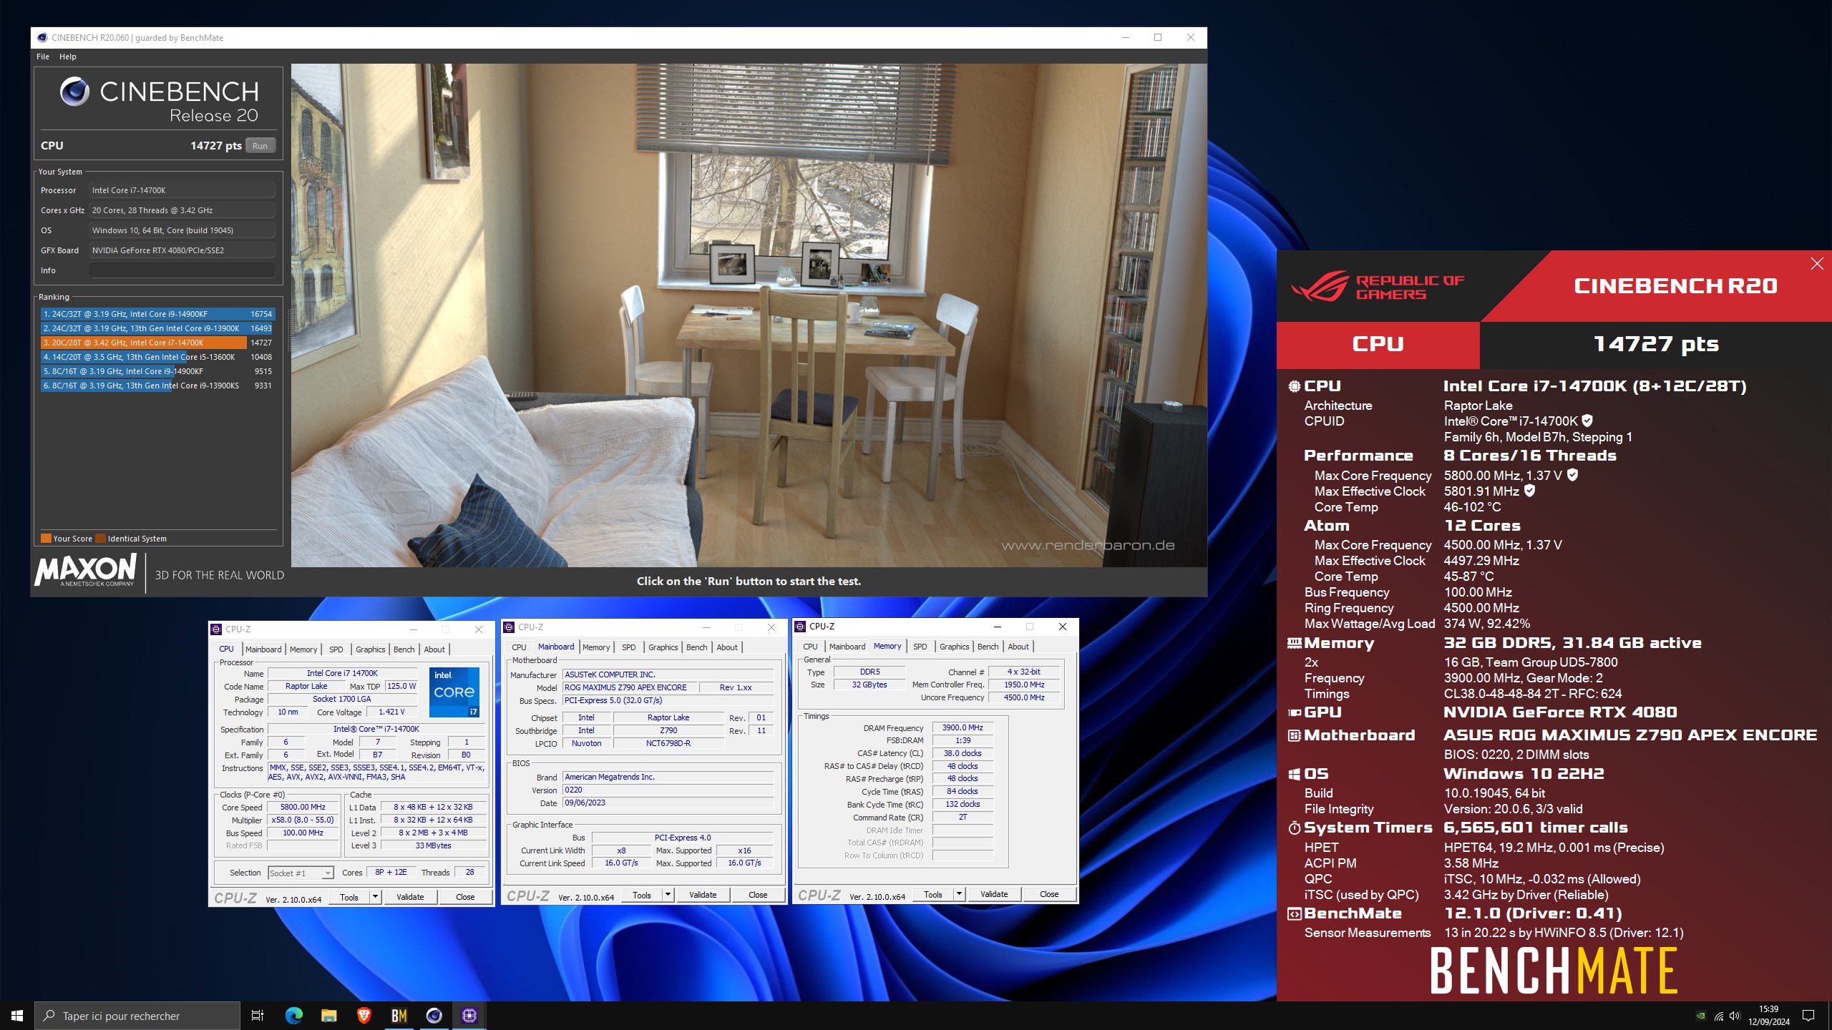The image size is (1832, 1030).
Task: Open SPD tab in left CPU-Z window
Action: point(336,649)
